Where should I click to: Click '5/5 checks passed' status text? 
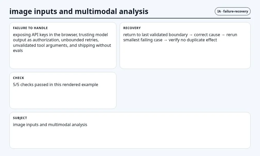pos(31,84)
